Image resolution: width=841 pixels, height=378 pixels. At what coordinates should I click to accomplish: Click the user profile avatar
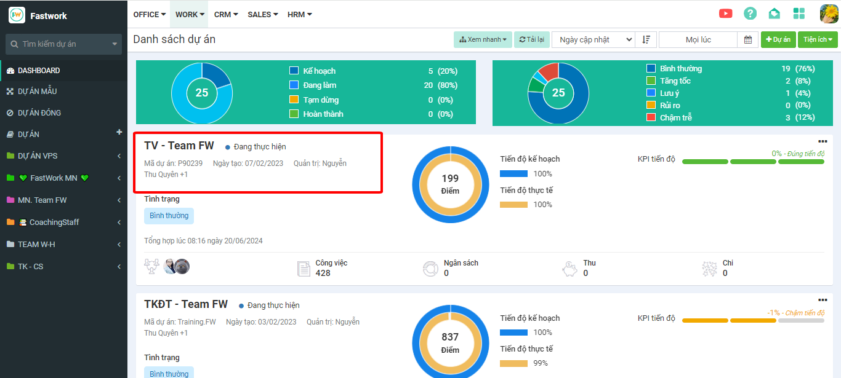tap(829, 14)
